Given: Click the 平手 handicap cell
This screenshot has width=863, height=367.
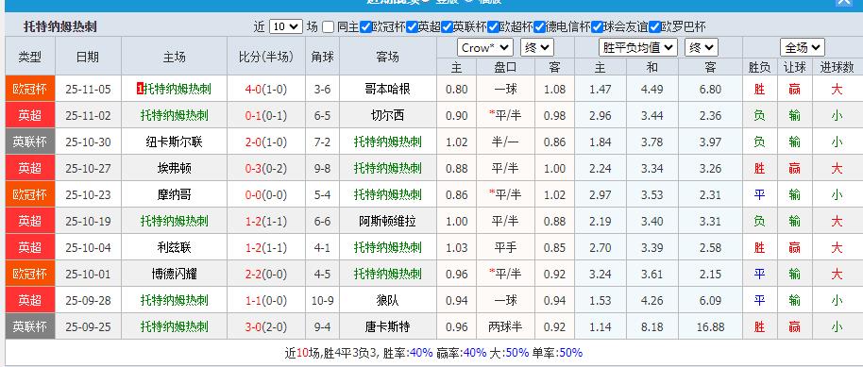Looking at the screenshot, I should tap(505, 247).
